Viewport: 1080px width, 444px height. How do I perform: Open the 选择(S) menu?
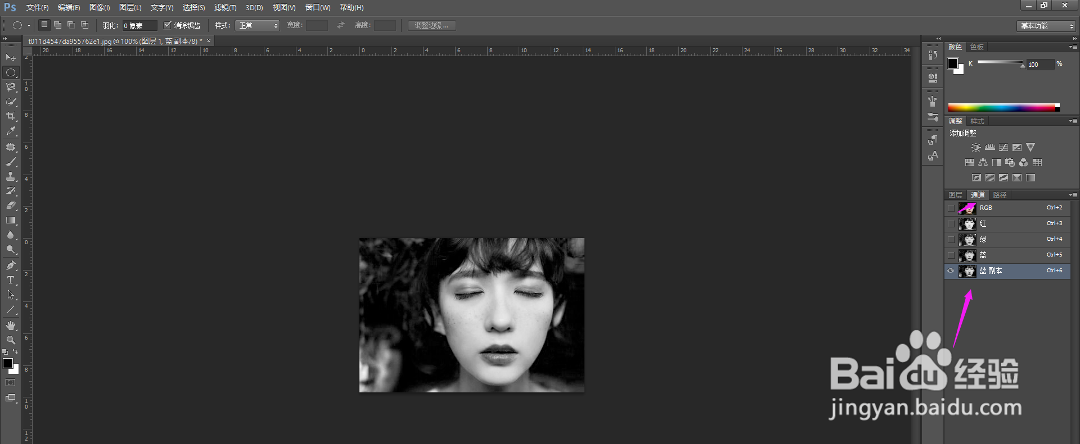click(193, 7)
